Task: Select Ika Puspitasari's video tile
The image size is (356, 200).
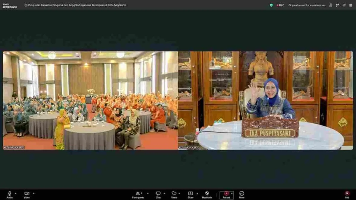Action: coord(266,100)
